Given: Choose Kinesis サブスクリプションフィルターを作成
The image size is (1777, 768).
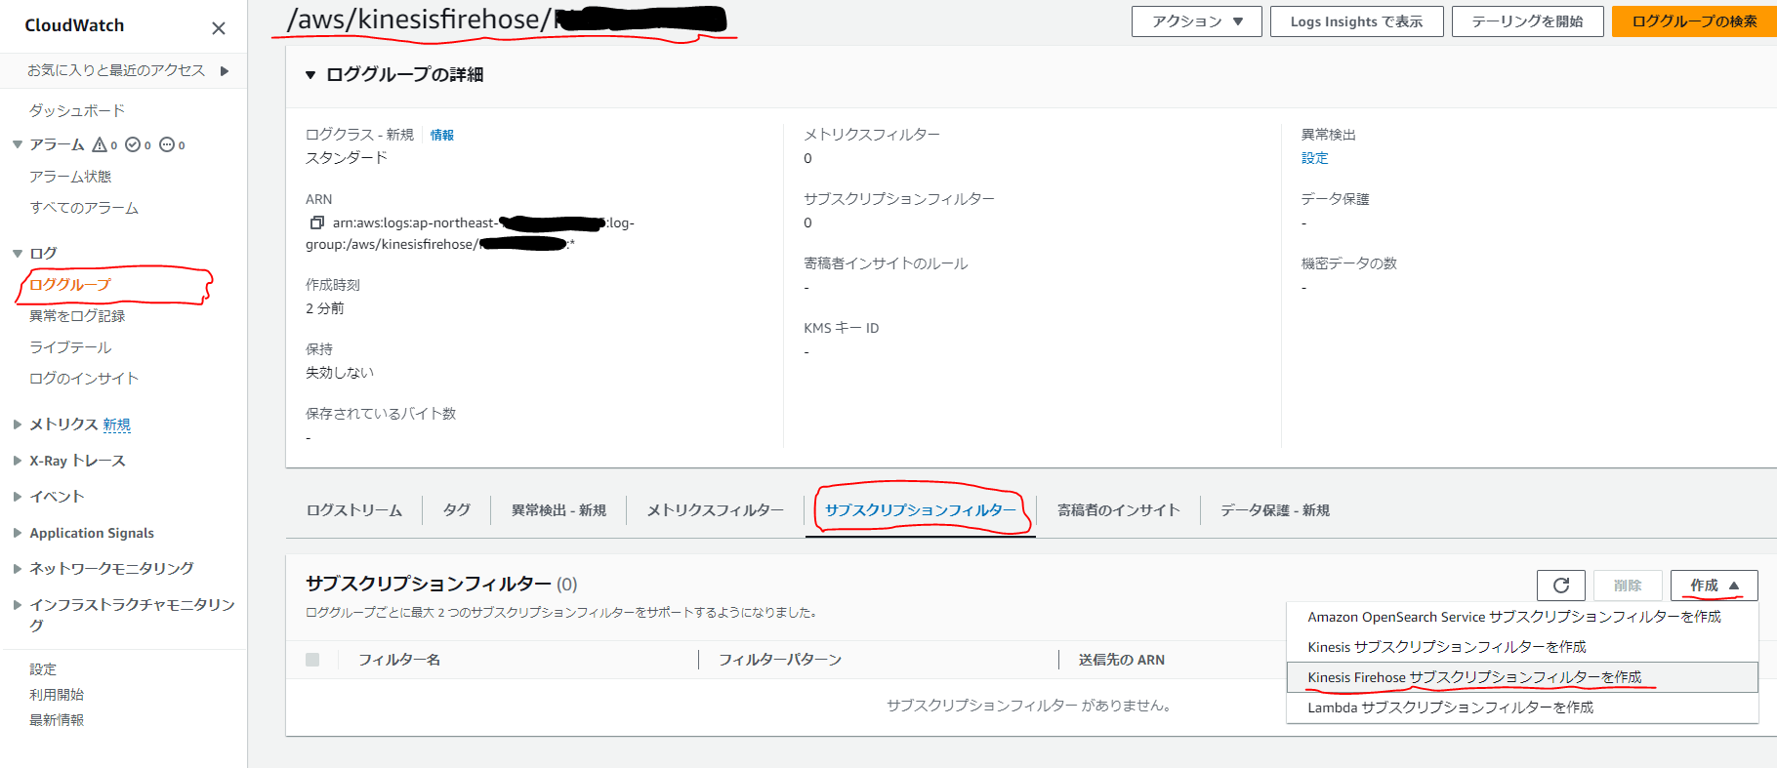Looking at the screenshot, I should tap(1522, 647).
